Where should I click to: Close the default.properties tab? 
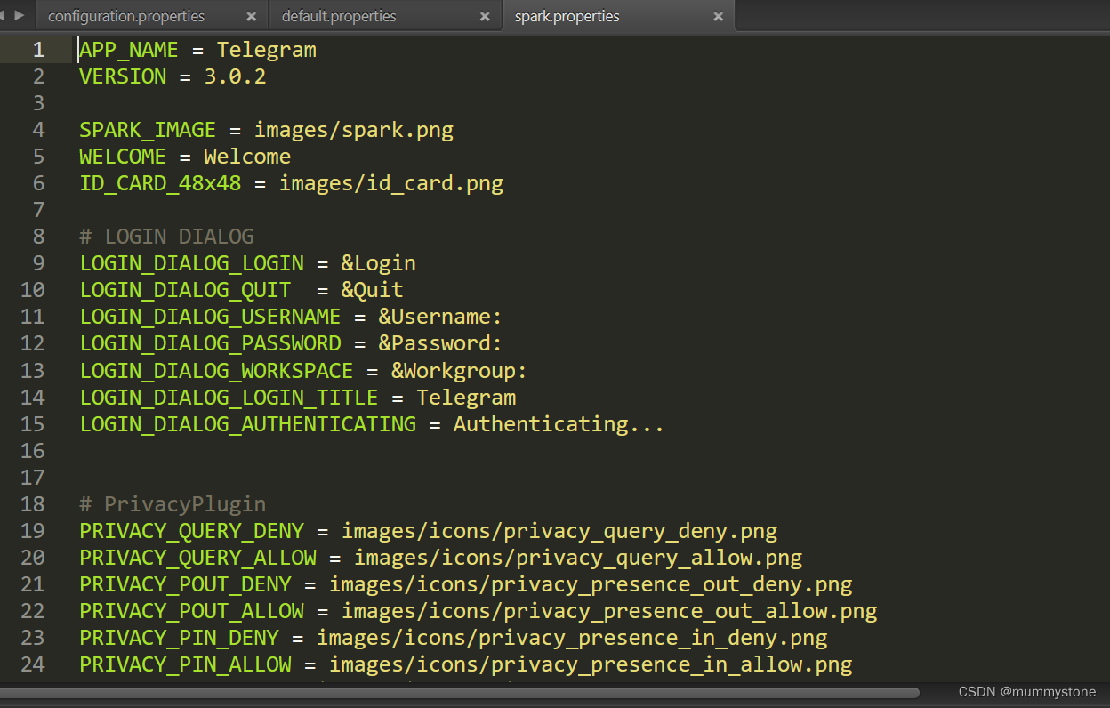click(485, 16)
